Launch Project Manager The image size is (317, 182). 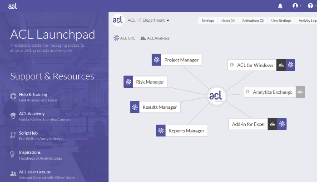pyautogui.click(x=181, y=60)
